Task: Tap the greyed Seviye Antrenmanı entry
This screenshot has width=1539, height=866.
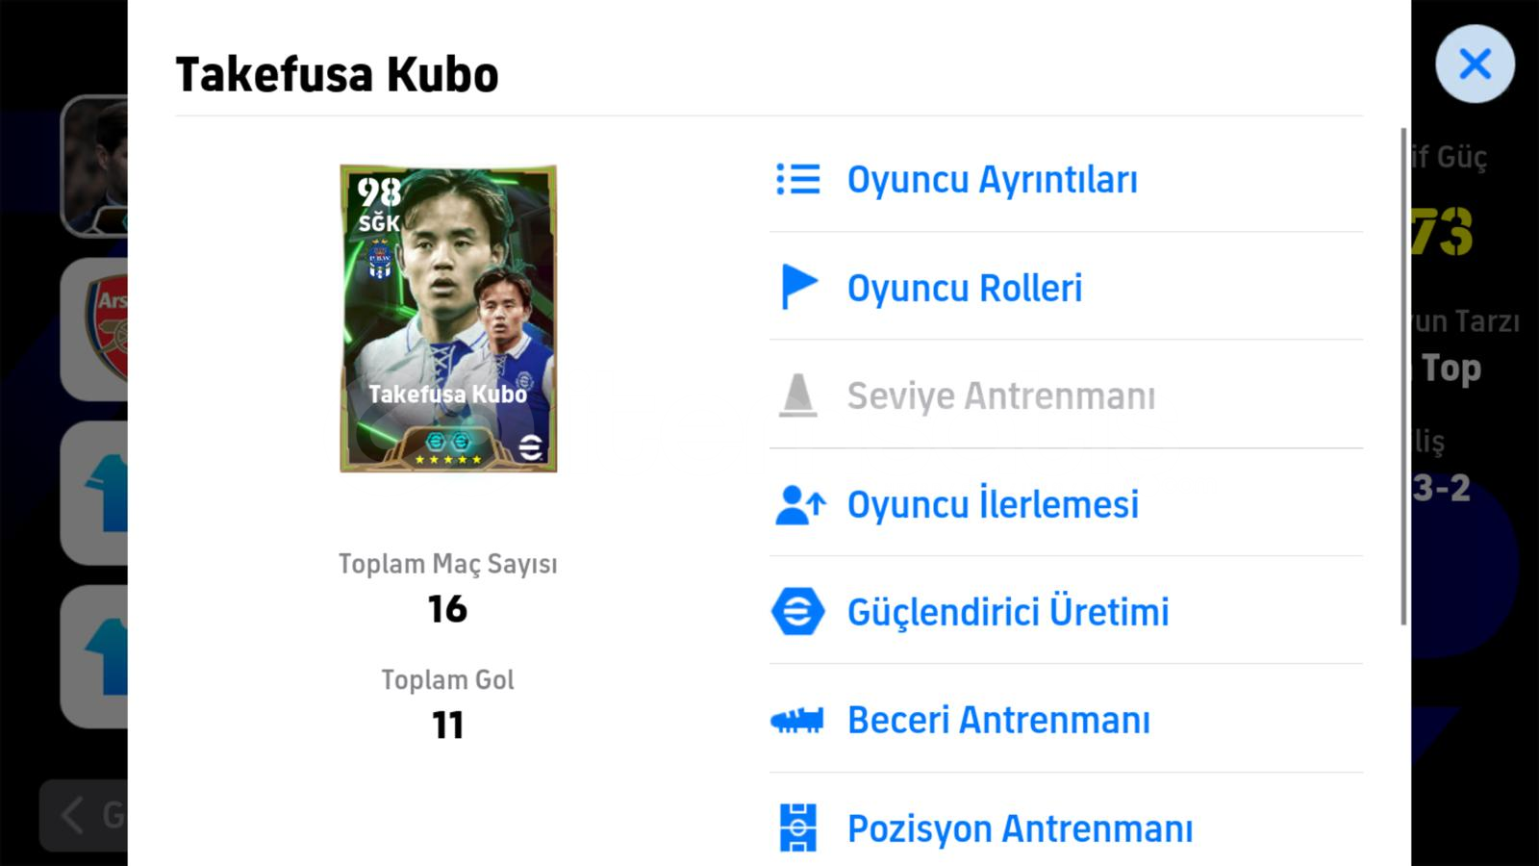Action: (1066, 395)
